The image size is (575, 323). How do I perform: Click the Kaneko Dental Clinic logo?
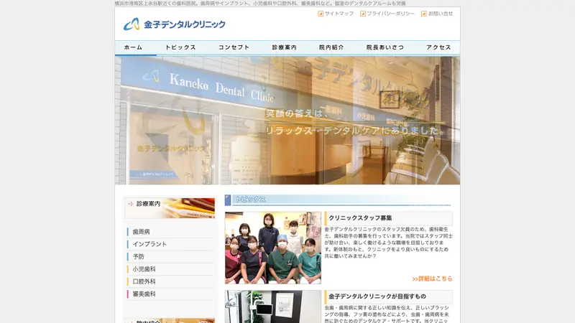pyautogui.click(x=174, y=24)
